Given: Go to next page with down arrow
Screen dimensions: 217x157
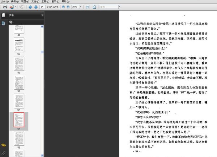Looking at the screenshot, I should (x=35, y=7).
